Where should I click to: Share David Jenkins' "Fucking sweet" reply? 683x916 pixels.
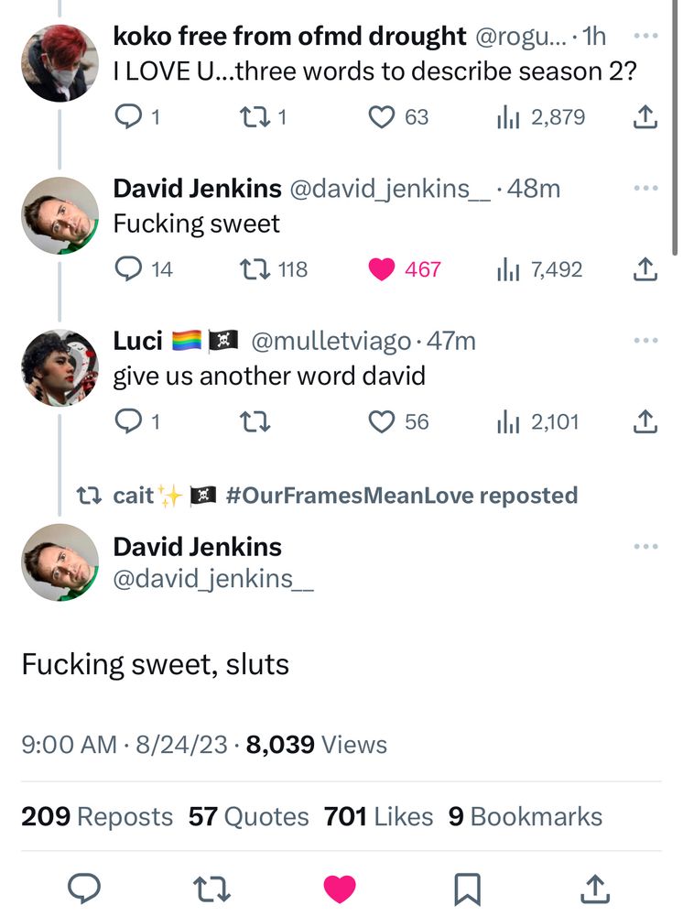coord(645,269)
